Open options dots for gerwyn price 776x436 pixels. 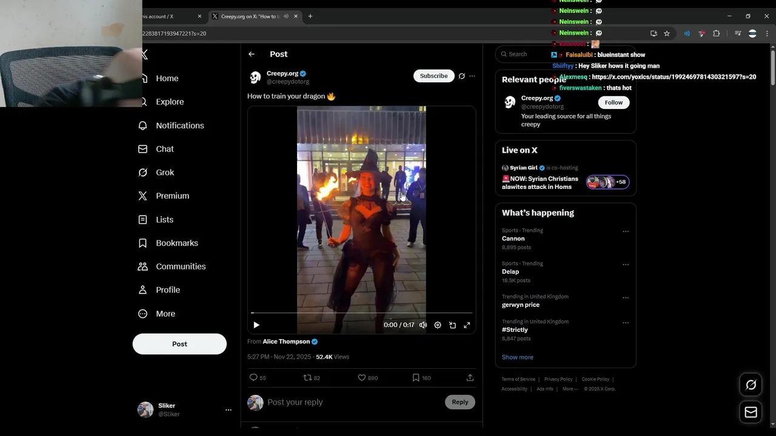click(626, 298)
